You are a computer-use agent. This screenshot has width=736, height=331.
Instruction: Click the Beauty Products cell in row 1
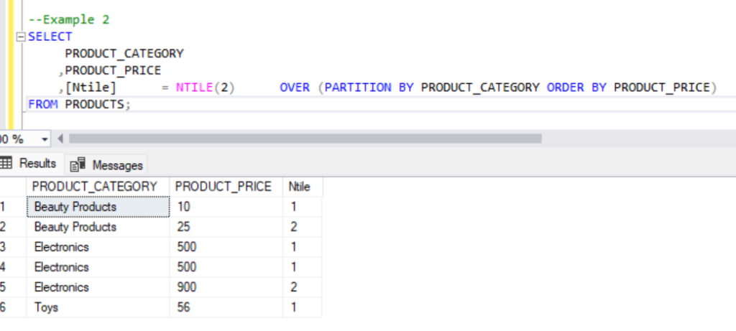click(x=75, y=207)
